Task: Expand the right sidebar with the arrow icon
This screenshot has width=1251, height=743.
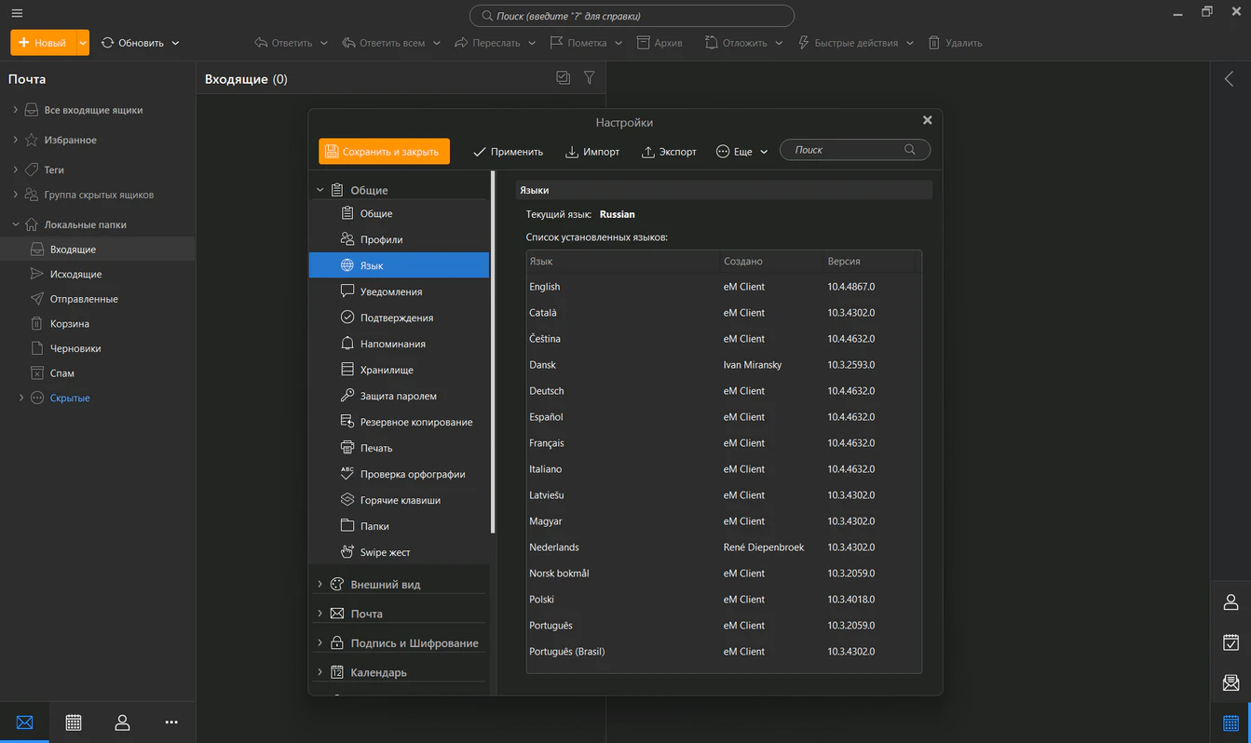Action: (1229, 79)
